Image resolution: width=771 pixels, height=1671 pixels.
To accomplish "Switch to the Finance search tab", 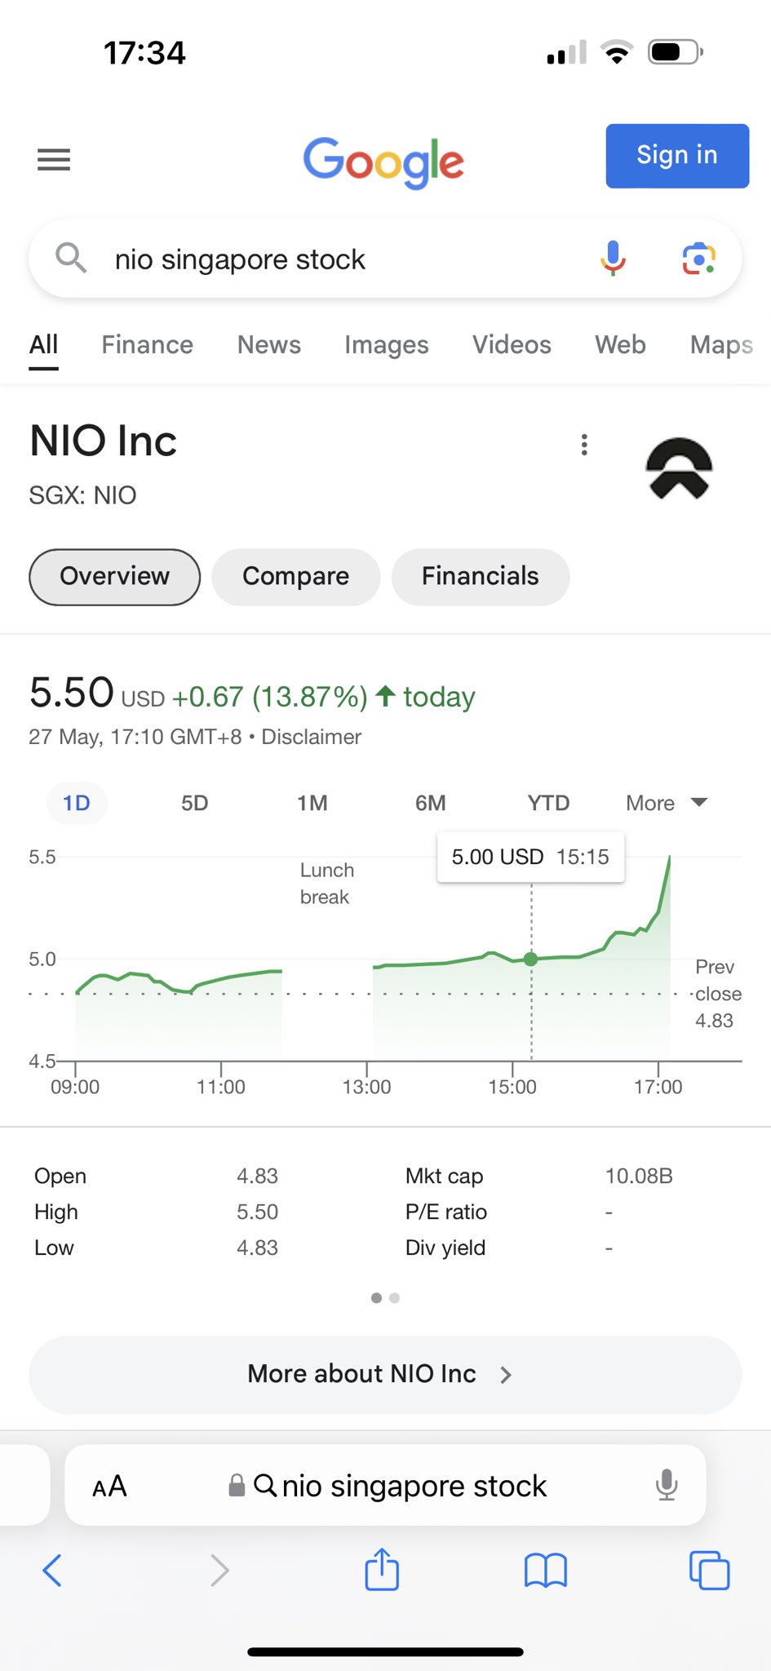I will click(x=147, y=344).
